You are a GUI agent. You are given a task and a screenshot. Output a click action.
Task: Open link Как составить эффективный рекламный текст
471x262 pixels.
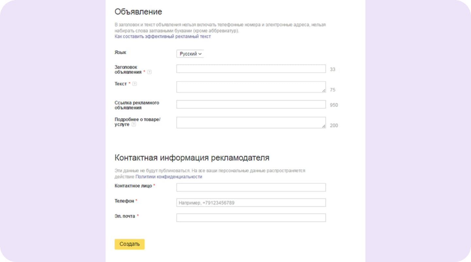point(163,36)
